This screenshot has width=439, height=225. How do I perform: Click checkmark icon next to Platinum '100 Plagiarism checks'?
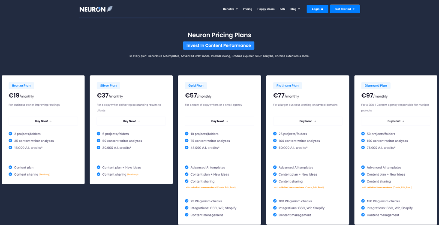click(x=275, y=201)
